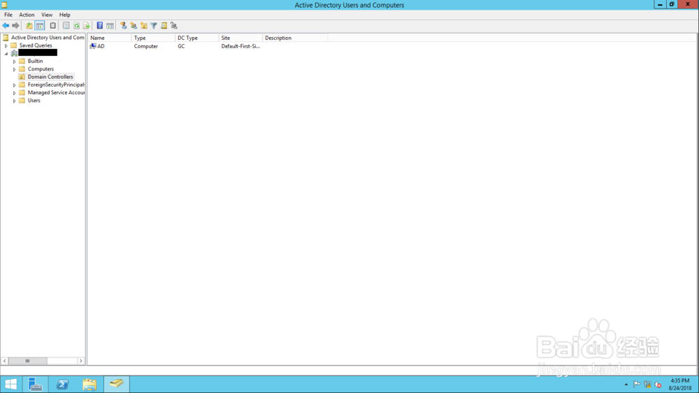Viewport: 699px width, 393px height.
Task: Create a new organizational unit via toolbar icon
Action: tap(143, 26)
